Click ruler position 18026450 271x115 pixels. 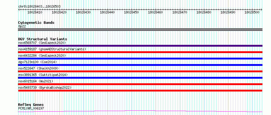pos(131,12)
